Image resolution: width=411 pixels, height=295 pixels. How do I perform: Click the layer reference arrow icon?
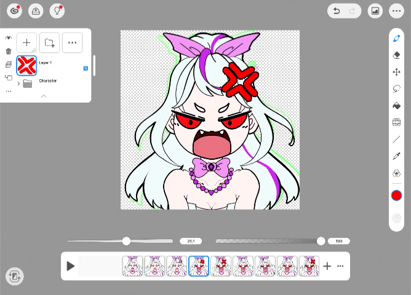click(9, 77)
